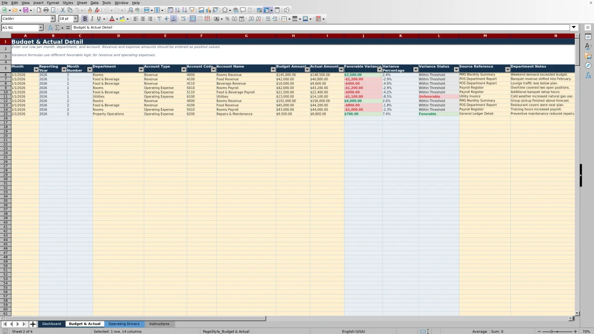Open the Sheet menu
The image size is (594, 334).
coord(82,2)
